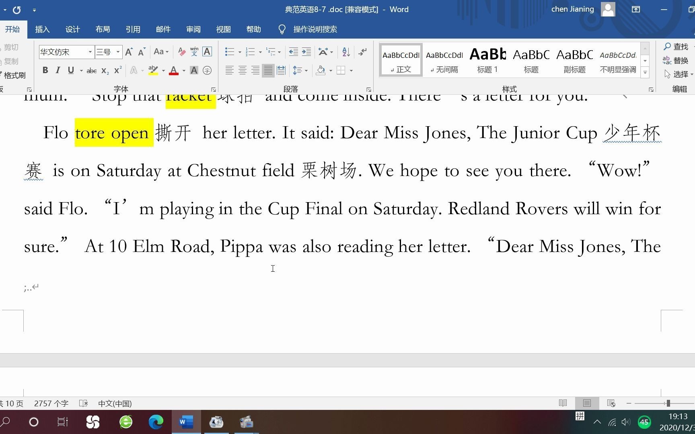Expand the styles gallery
The image size is (695, 434).
click(645, 73)
